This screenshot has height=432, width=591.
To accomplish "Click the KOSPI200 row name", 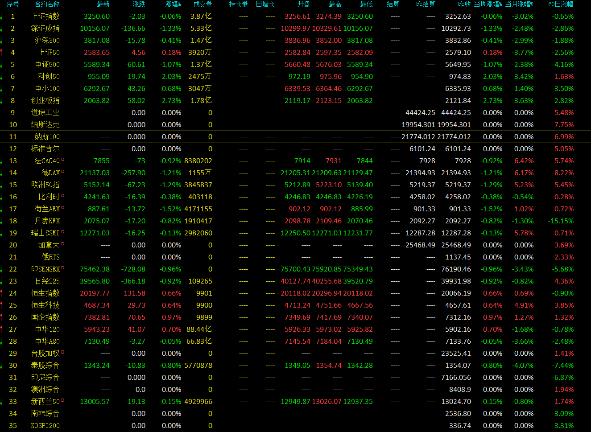I will (45, 426).
